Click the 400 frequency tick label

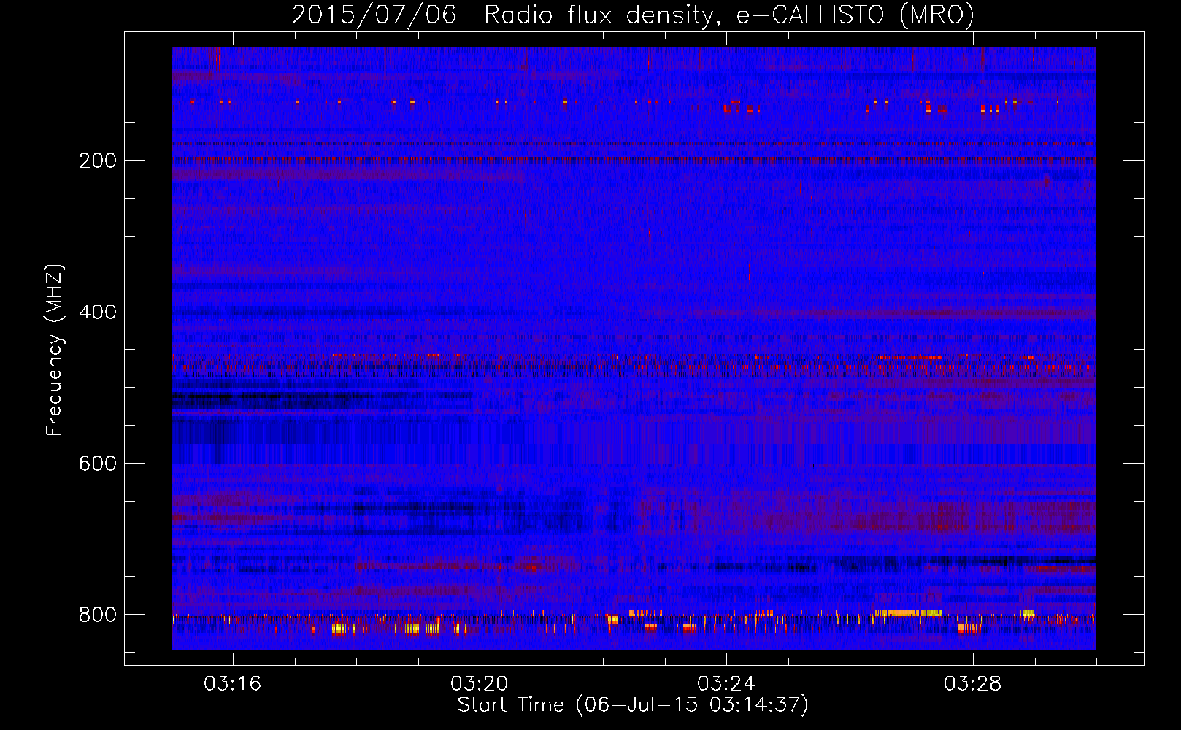pos(98,312)
